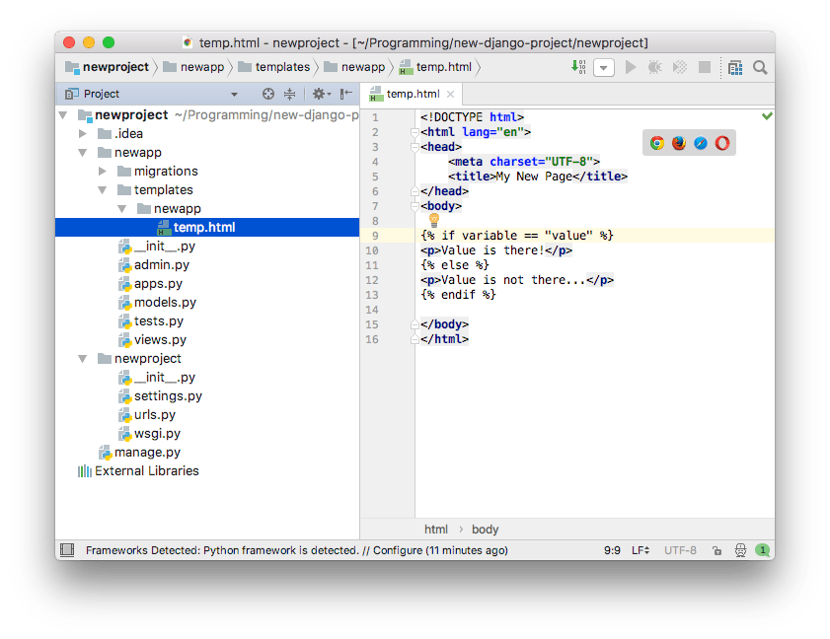The height and width of the screenshot is (639, 830).
Task: Collapse all using the Project panel icon
Action: tap(290, 94)
